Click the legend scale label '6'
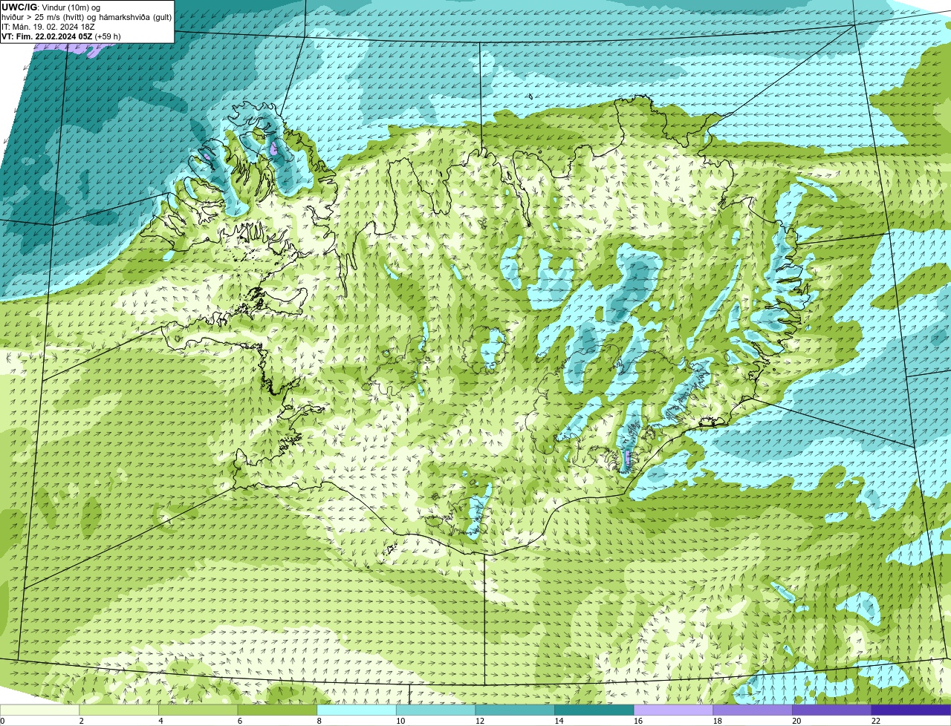 pyautogui.click(x=239, y=721)
